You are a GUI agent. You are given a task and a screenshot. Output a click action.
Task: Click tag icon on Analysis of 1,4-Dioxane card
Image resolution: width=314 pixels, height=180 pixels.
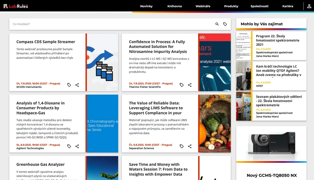69,146
